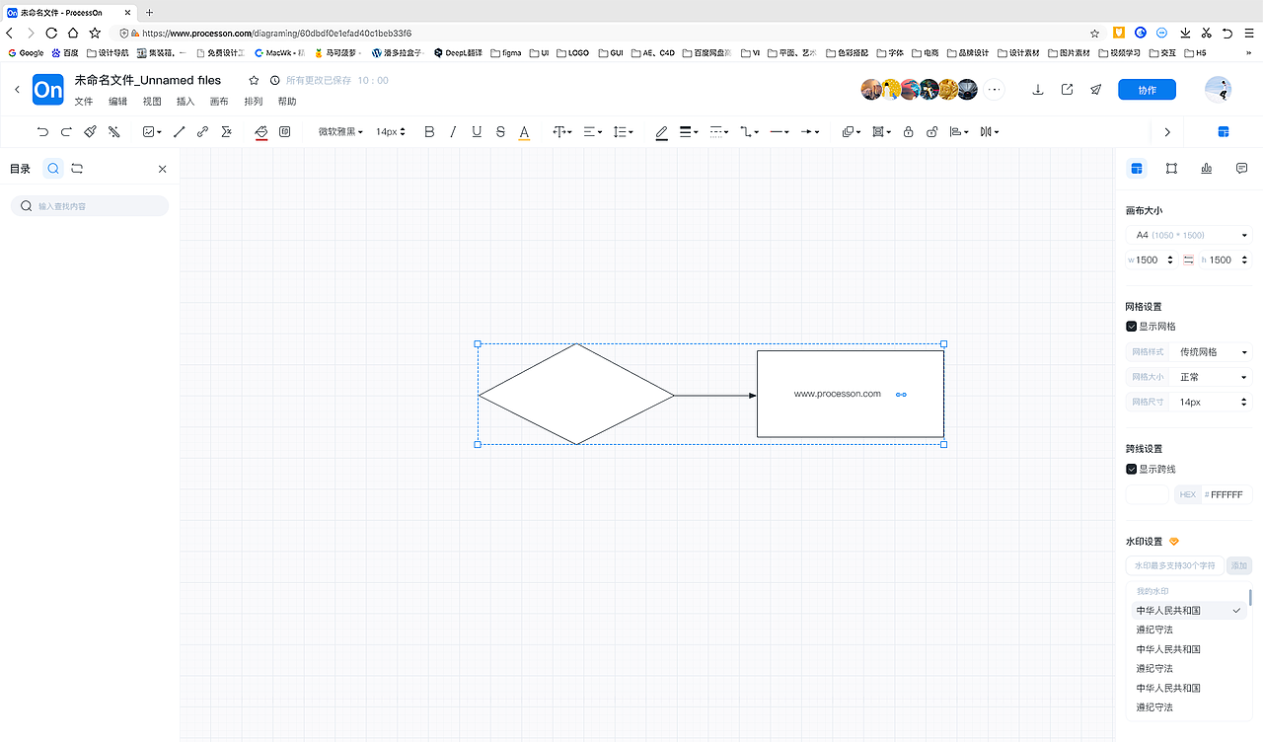Open the 编辑 menu
This screenshot has width=1263, height=742.
click(x=117, y=102)
